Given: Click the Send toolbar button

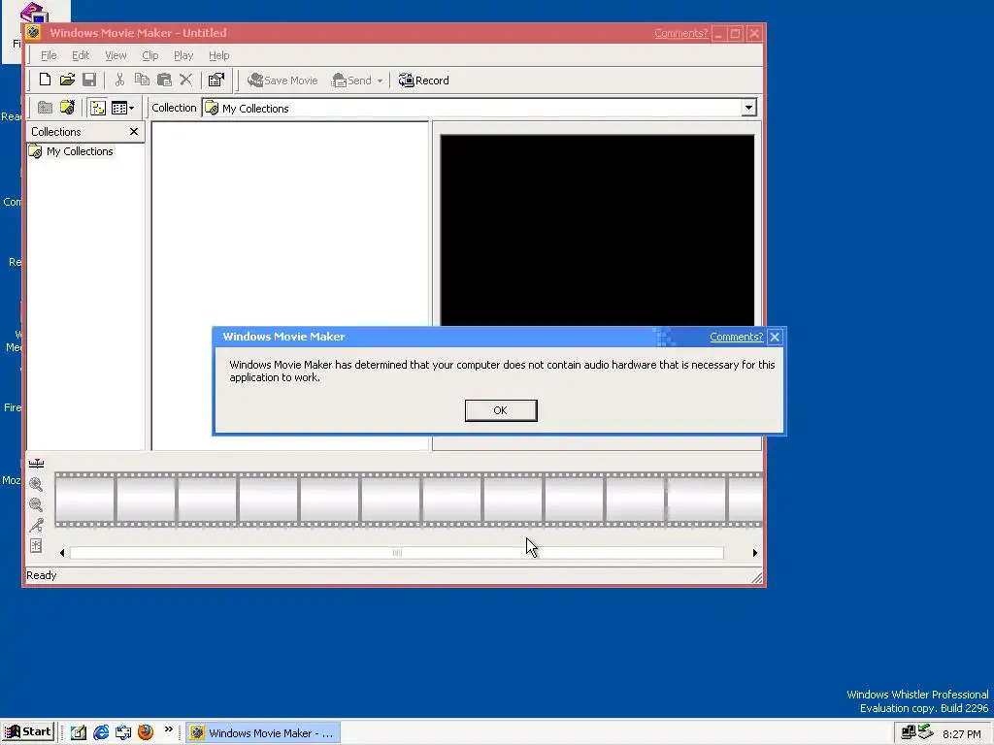Looking at the screenshot, I should click(352, 81).
